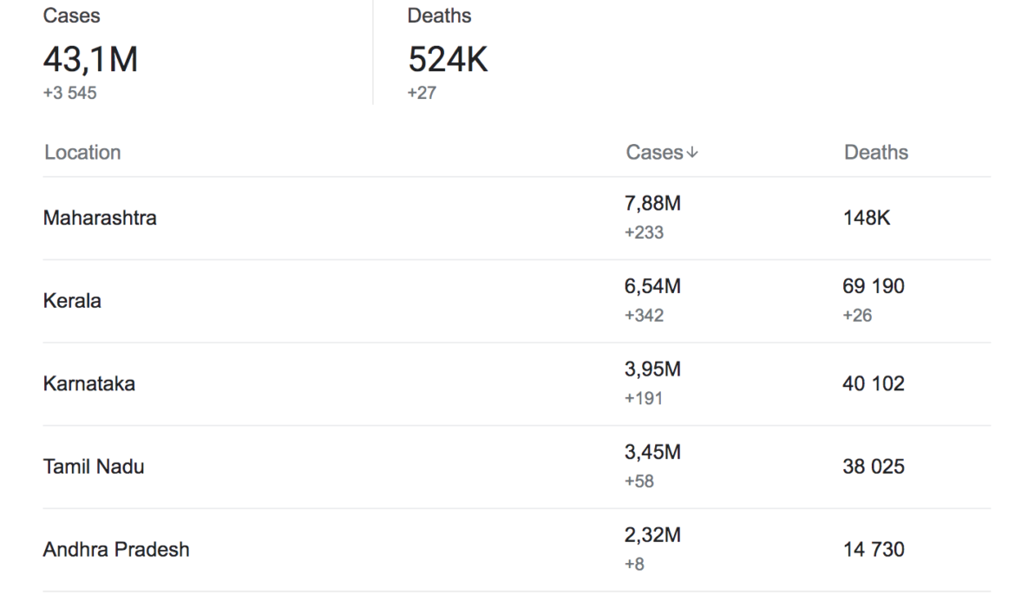
Task: Click Karnataka's 40 102 deaths value
Action: click(874, 384)
